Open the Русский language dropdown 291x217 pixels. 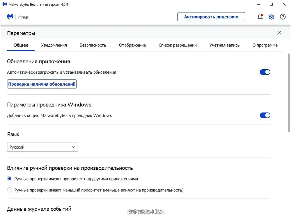tap(42, 147)
